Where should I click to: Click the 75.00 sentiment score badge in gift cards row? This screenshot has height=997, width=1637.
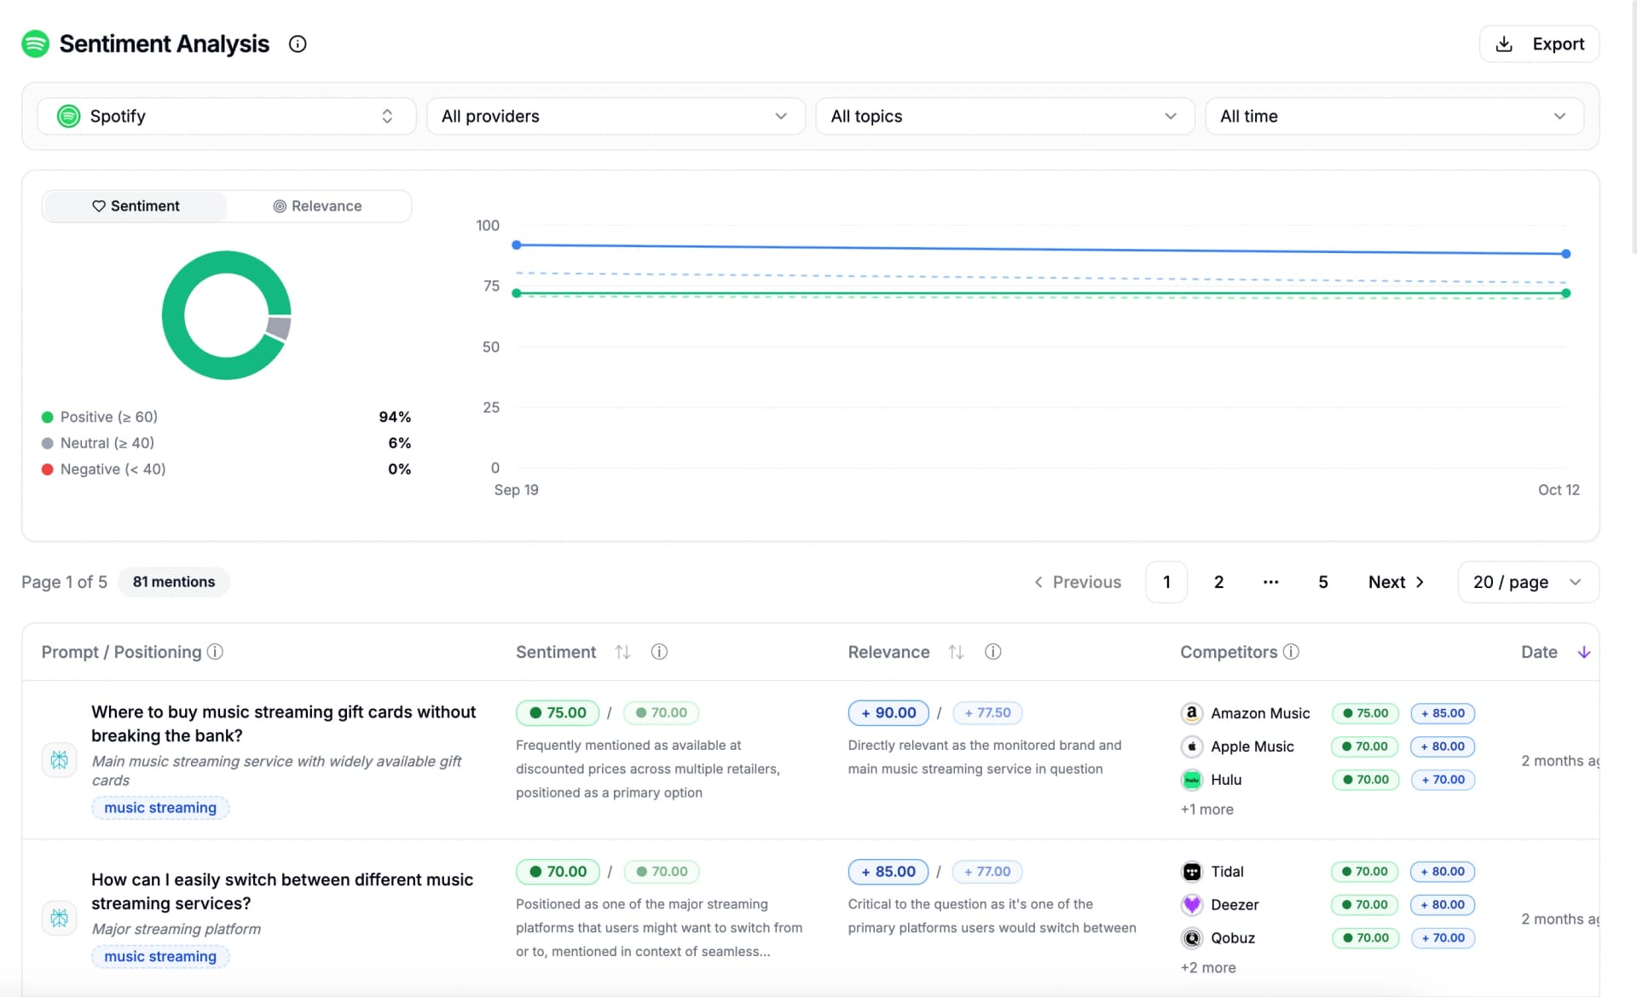pyautogui.click(x=558, y=713)
